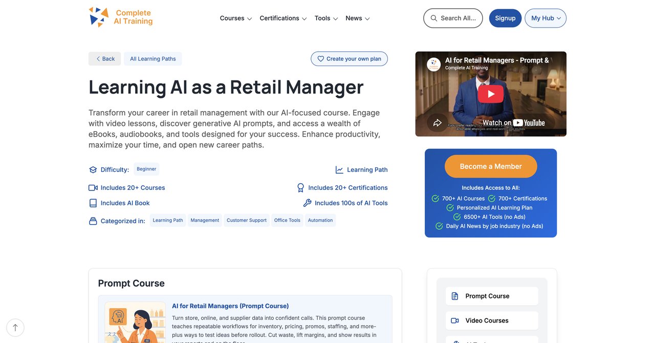Click the Automation category tag
This screenshot has width=655, height=343.
click(x=320, y=221)
